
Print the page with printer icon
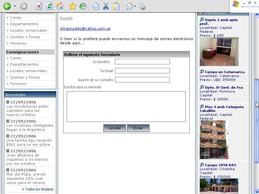click(142, 6)
